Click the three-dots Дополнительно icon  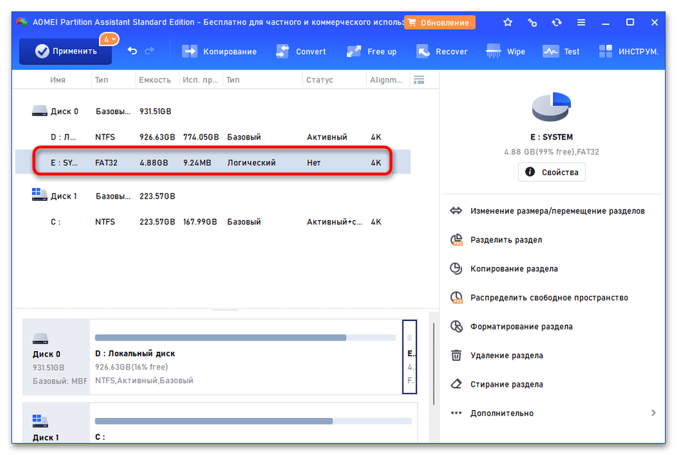456,413
